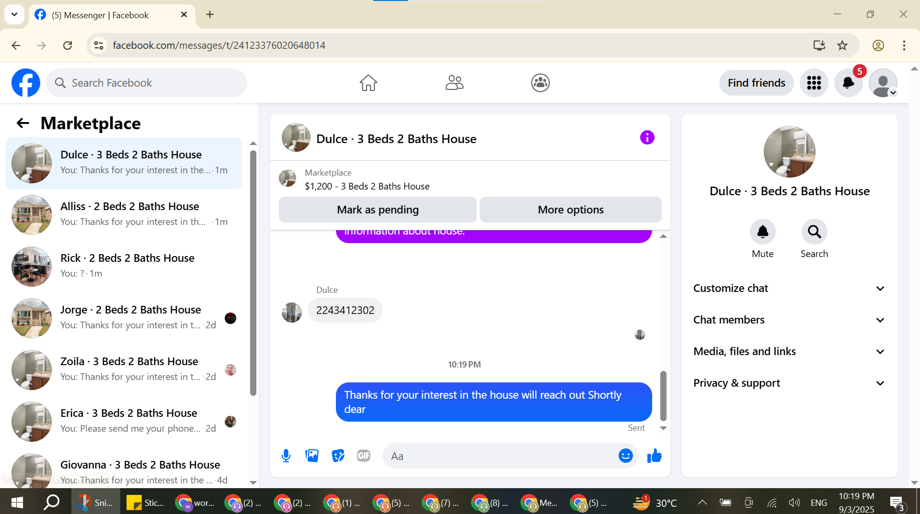The image size is (920, 514).
Task: Mute this conversation bell icon
Action: tap(762, 232)
